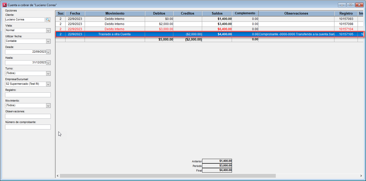Image resolution: width=366 pixels, height=181 pixels.
Task: Open the Empresa/Sucursal dropdown
Action: [48, 84]
